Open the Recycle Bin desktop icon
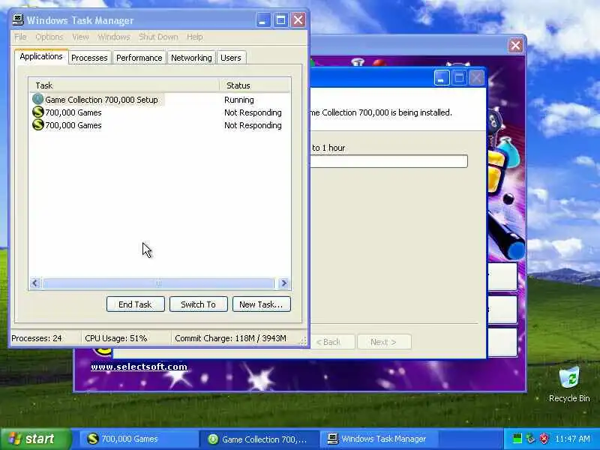The height and width of the screenshot is (450, 600). [x=569, y=384]
